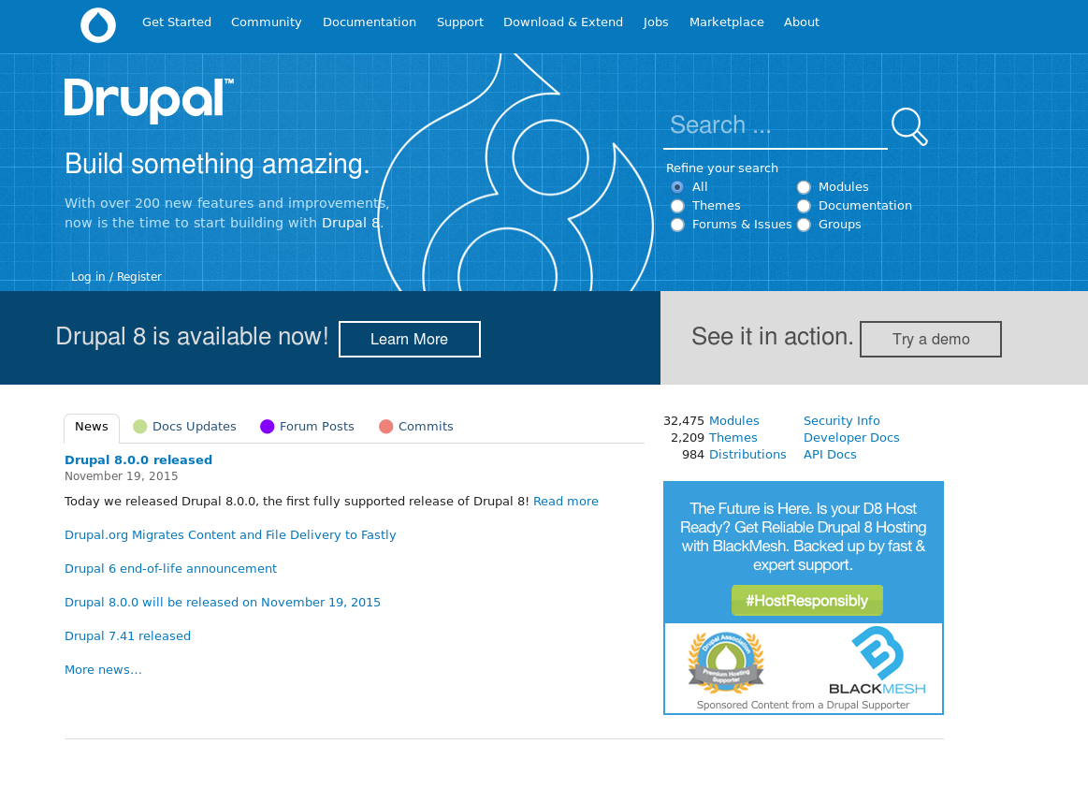The width and height of the screenshot is (1088, 788).
Task: Open the Developer Docs link
Action: [x=851, y=437]
